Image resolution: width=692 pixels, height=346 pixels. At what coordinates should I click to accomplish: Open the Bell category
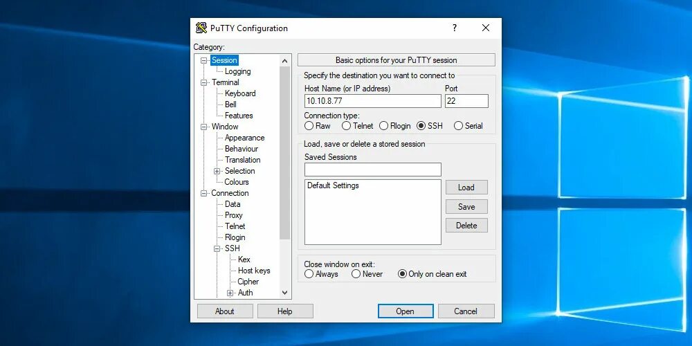click(230, 104)
